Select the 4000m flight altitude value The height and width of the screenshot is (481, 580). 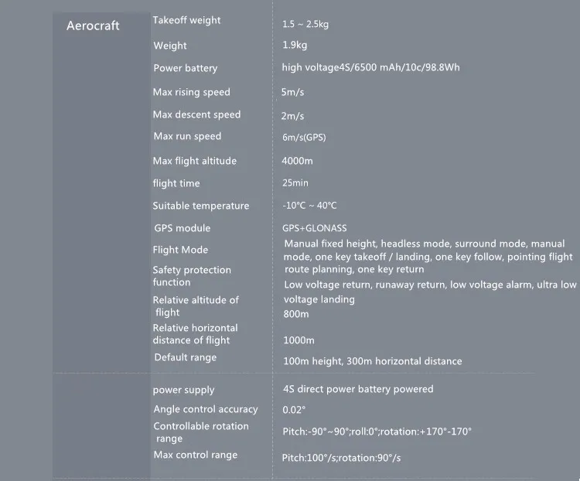coord(298,161)
